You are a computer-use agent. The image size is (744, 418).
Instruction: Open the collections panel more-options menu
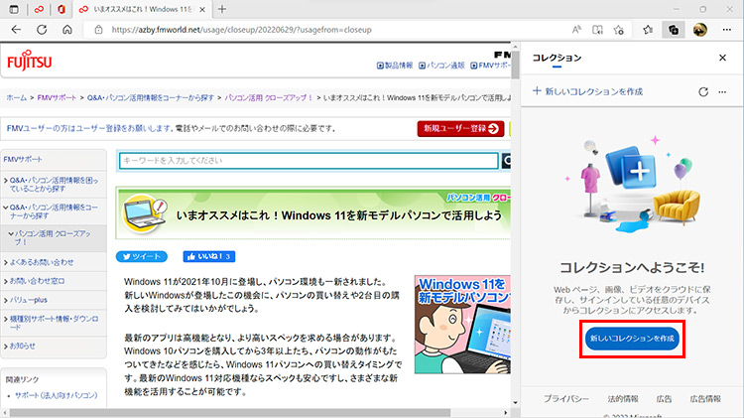724,91
